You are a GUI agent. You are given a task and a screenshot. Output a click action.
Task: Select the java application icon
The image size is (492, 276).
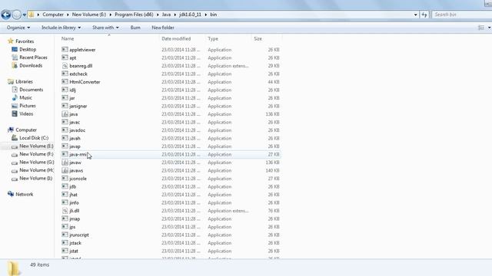click(x=65, y=114)
